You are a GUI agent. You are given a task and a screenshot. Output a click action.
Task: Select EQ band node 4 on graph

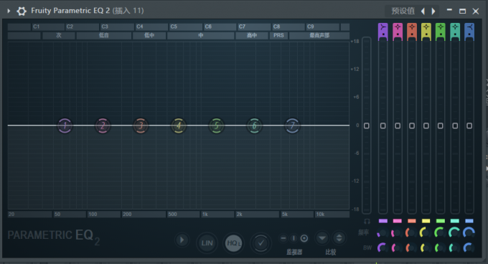179,126
